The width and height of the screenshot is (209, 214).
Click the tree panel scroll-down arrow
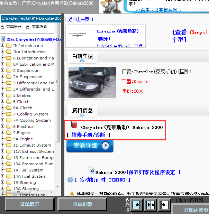click(x=57, y=186)
